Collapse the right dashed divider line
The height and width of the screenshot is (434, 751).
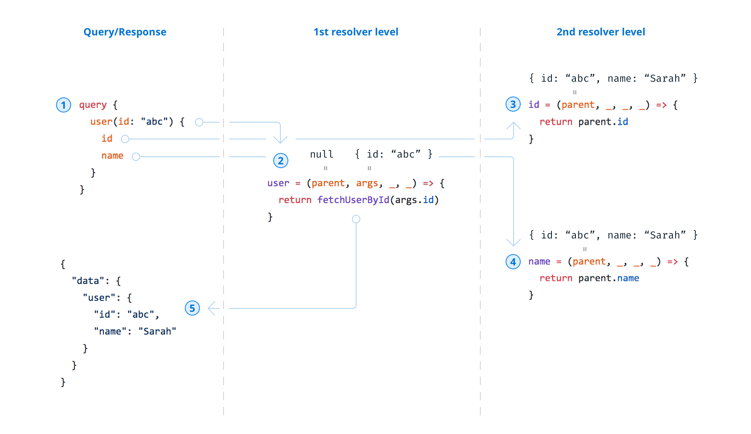(480, 219)
